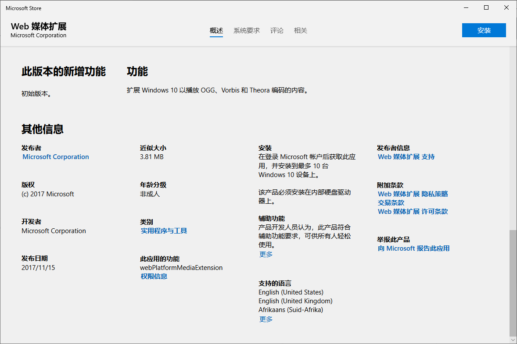The width and height of the screenshot is (517, 344).
Task: Click the 交易条款 link
Action: coord(391,202)
